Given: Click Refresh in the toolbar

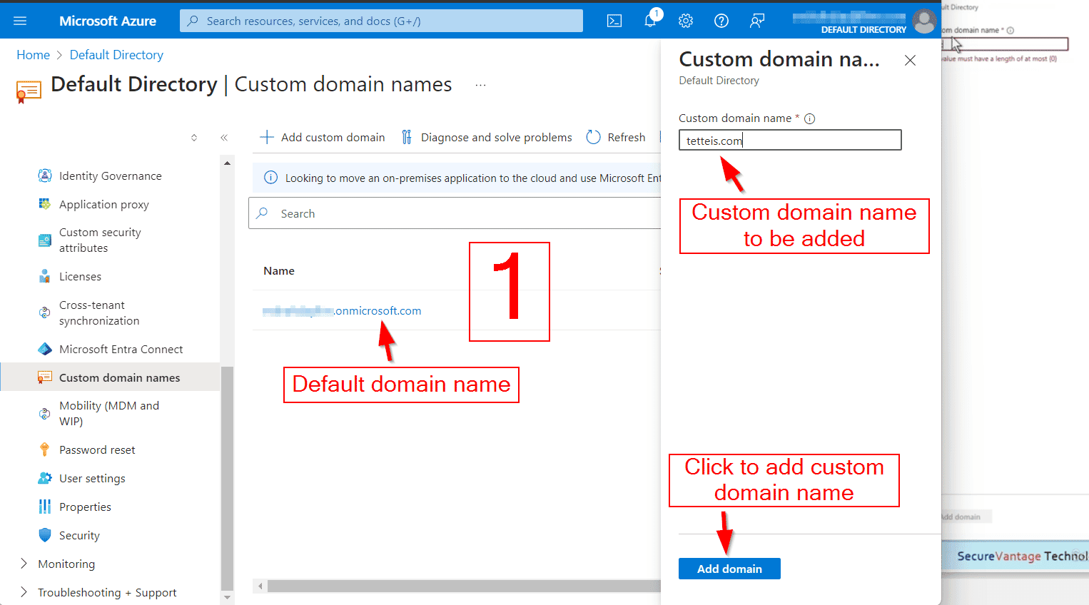Looking at the screenshot, I should [x=616, y=137].
